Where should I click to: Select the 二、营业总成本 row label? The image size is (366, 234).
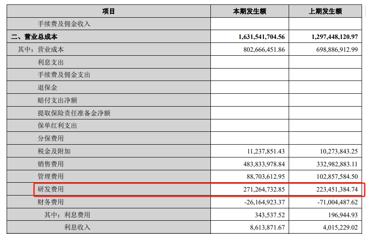34,37
